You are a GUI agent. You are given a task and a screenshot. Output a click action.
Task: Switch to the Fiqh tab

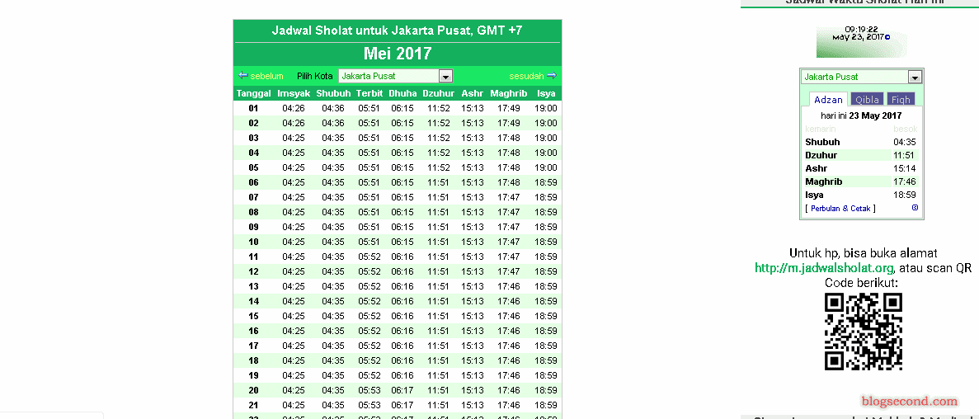click(x=901, y=99)
